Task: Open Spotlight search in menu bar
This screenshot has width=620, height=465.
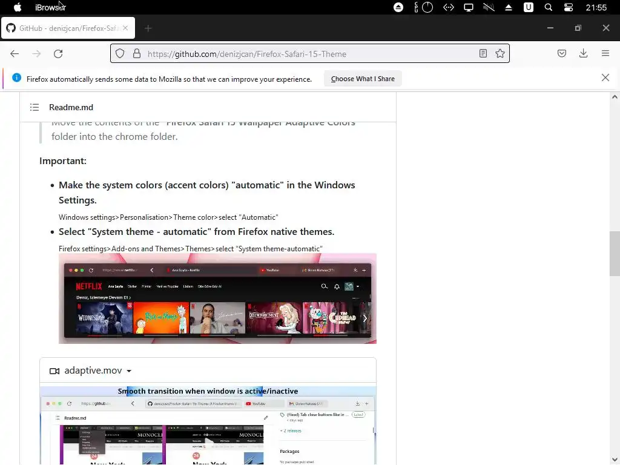Action: tap(548, 7)
